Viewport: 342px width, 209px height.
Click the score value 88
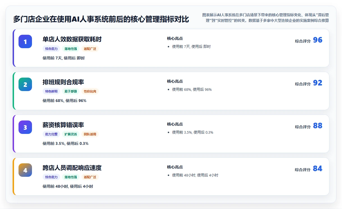click(318, 126)
